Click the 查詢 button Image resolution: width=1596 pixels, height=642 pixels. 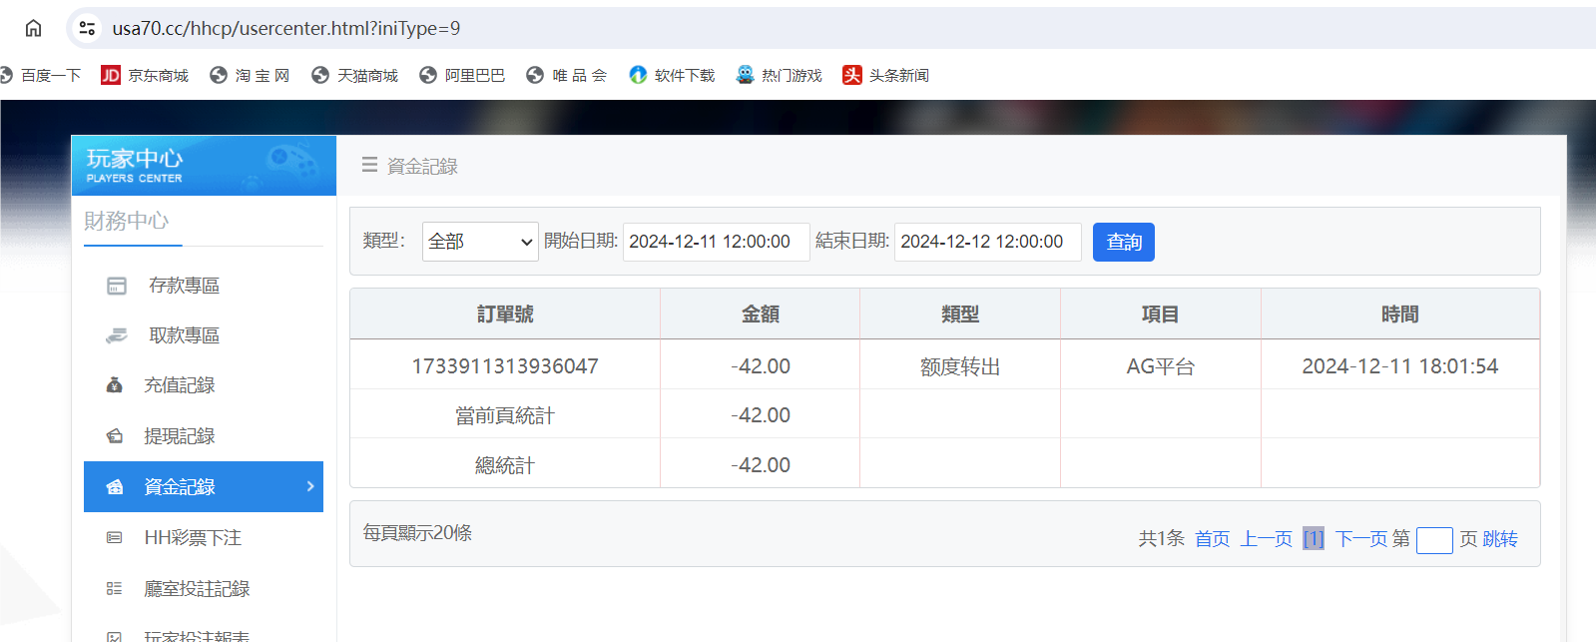1124,242
